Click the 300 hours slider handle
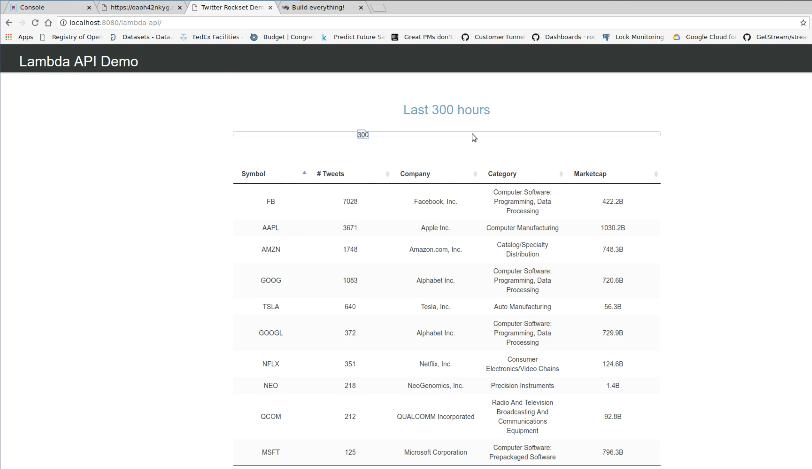812x469 pixels. point(363,135)
